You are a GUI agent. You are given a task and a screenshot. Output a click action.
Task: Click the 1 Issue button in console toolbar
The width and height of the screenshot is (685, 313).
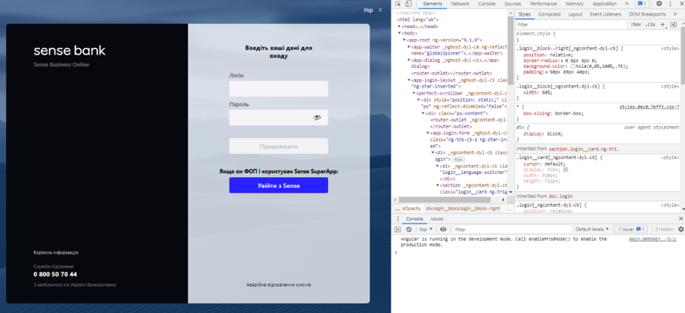631,229
